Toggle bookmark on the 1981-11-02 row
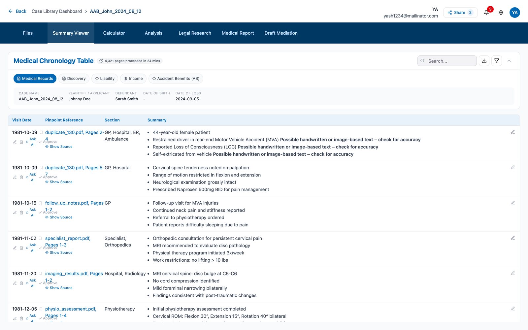Image resolution: width=528 pixels, height=330 pixels. tap(40, 238)
